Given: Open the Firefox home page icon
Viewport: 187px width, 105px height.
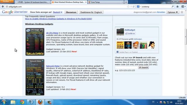Looking at the screenshot, I should click(x=177, y=7).
